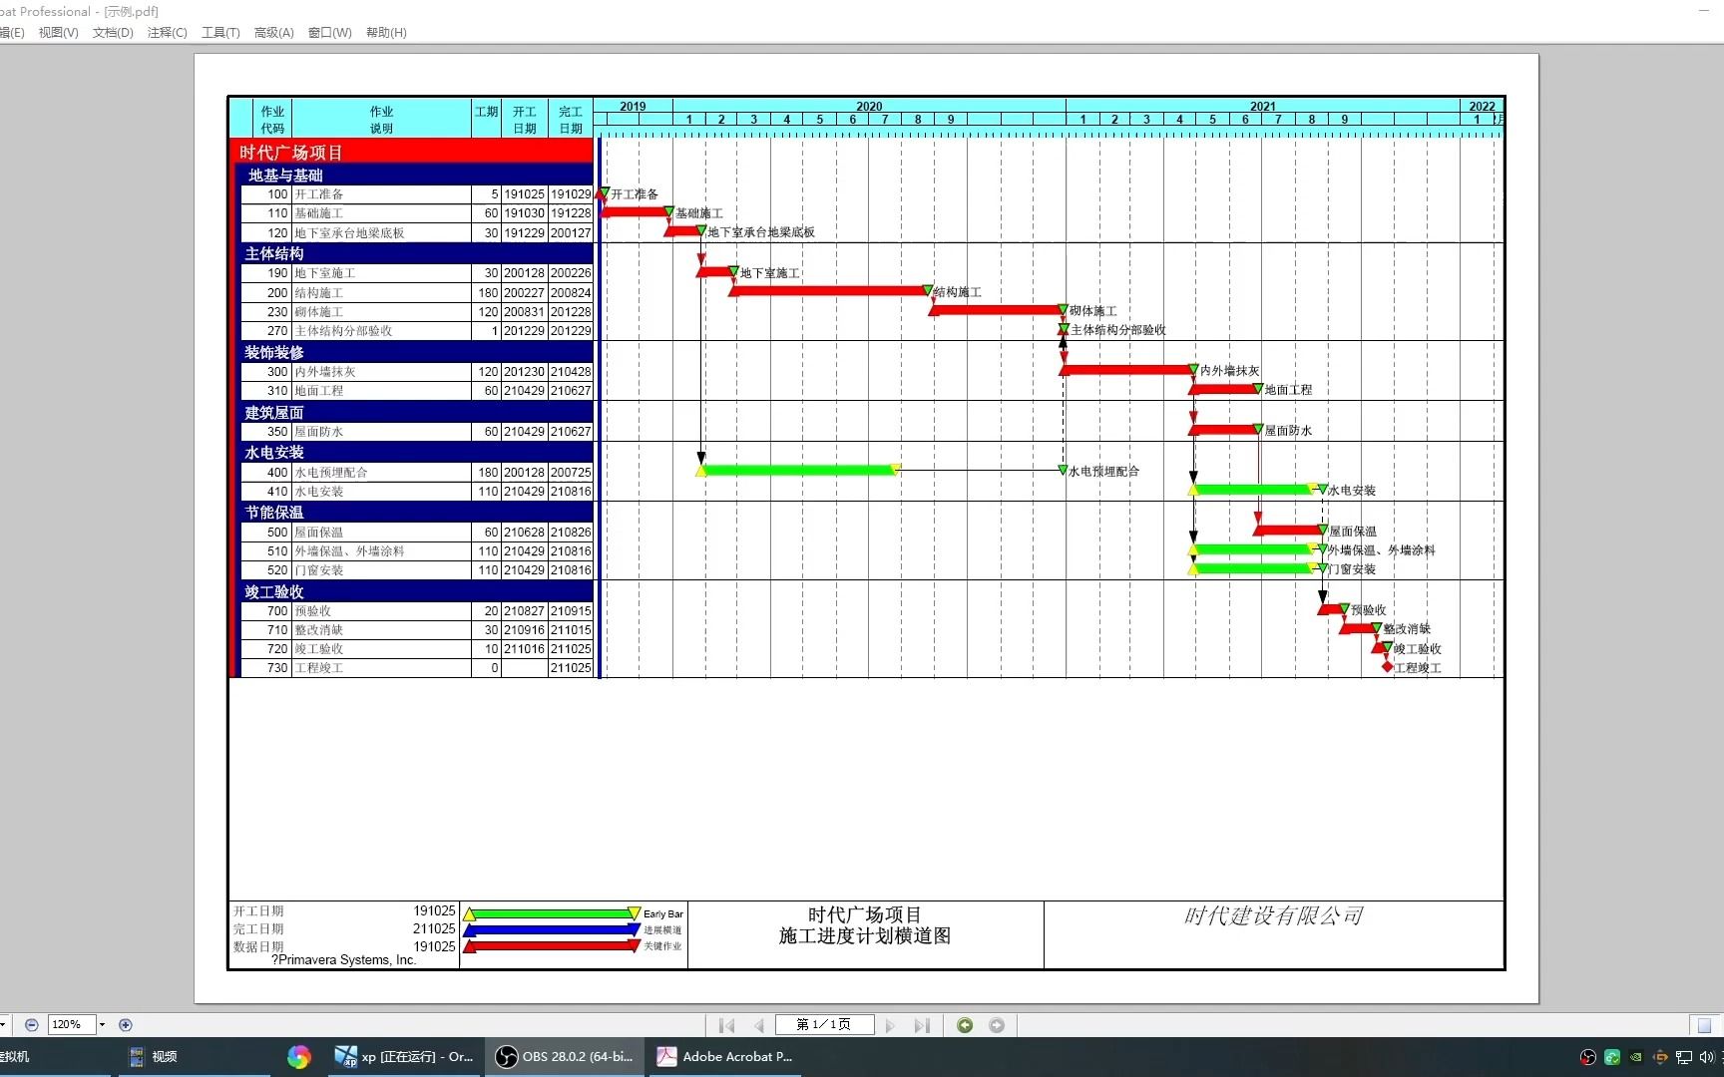Click activity row 120 地下室承台地梁底板
Screen dimensions: 1724x1077
tap(417, 232)
